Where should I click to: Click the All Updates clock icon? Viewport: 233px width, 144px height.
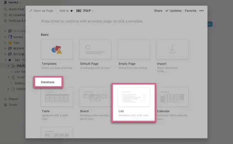pos(5,15)
